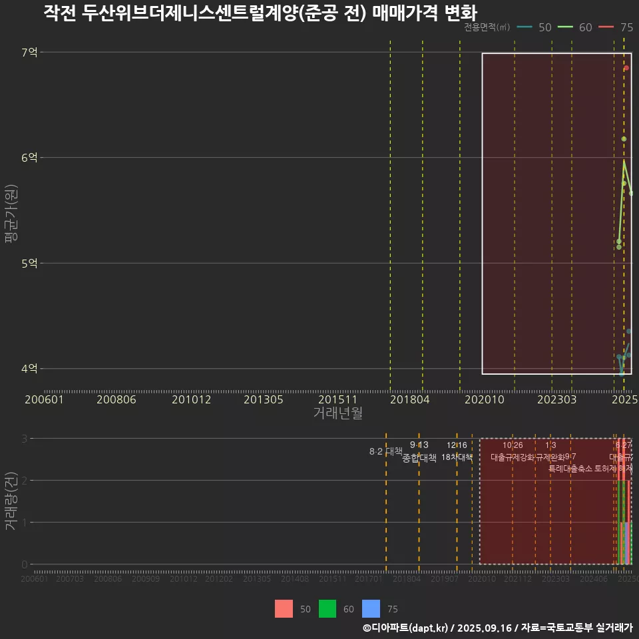Click '202406' on the volume chart x-axis

(x=594, y=578)
